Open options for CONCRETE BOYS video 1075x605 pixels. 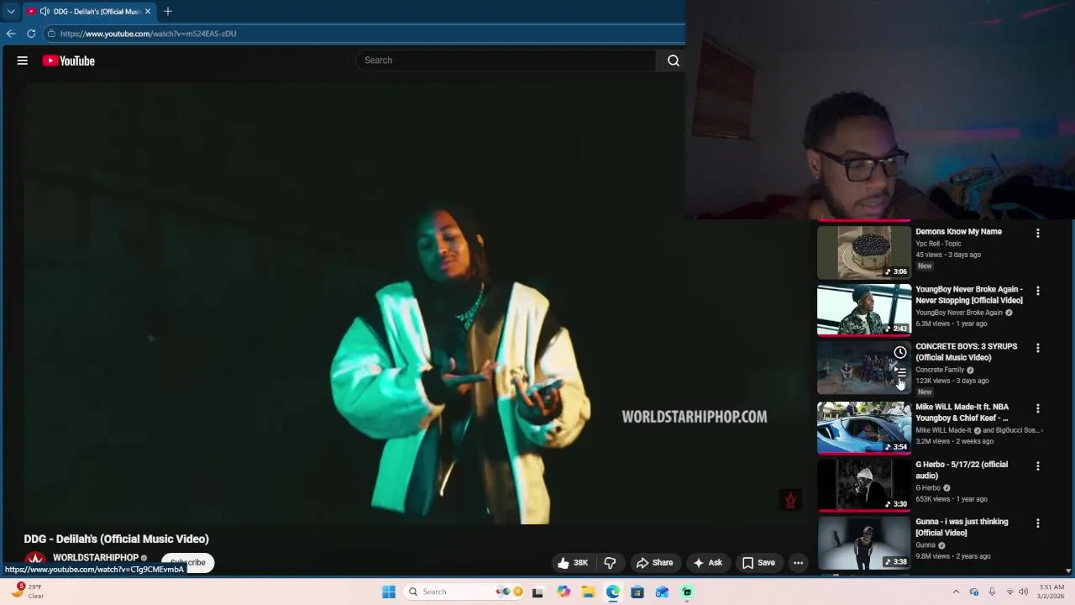click(x=1038, y=348)
